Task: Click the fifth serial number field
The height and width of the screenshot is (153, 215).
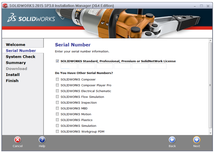Action: coord(140,66)
